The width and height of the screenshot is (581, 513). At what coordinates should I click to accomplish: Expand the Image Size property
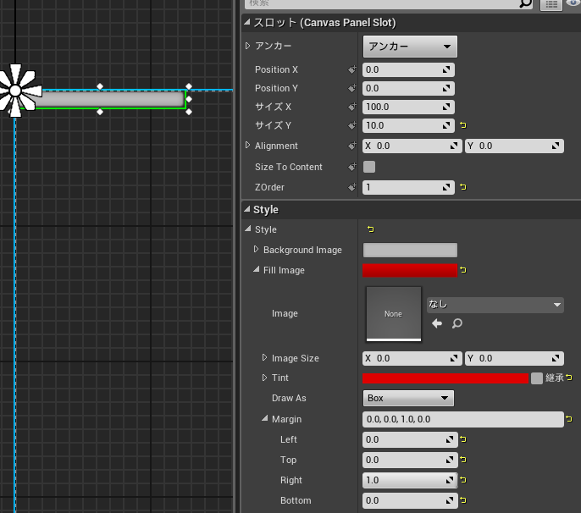264,357
